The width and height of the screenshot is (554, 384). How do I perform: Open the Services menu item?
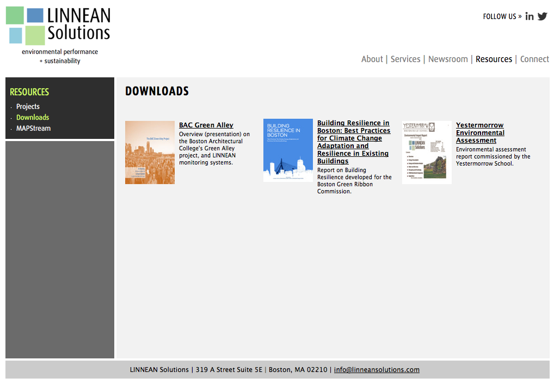click(x=405, y=59)
